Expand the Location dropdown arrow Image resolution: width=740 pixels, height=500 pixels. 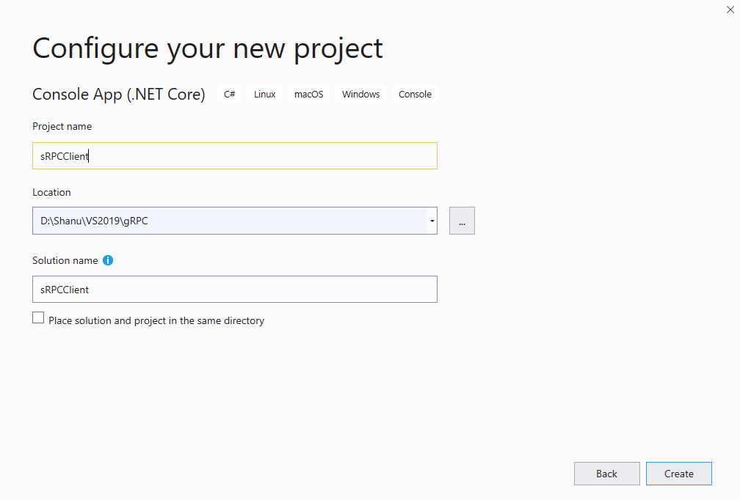coord(432,221)
